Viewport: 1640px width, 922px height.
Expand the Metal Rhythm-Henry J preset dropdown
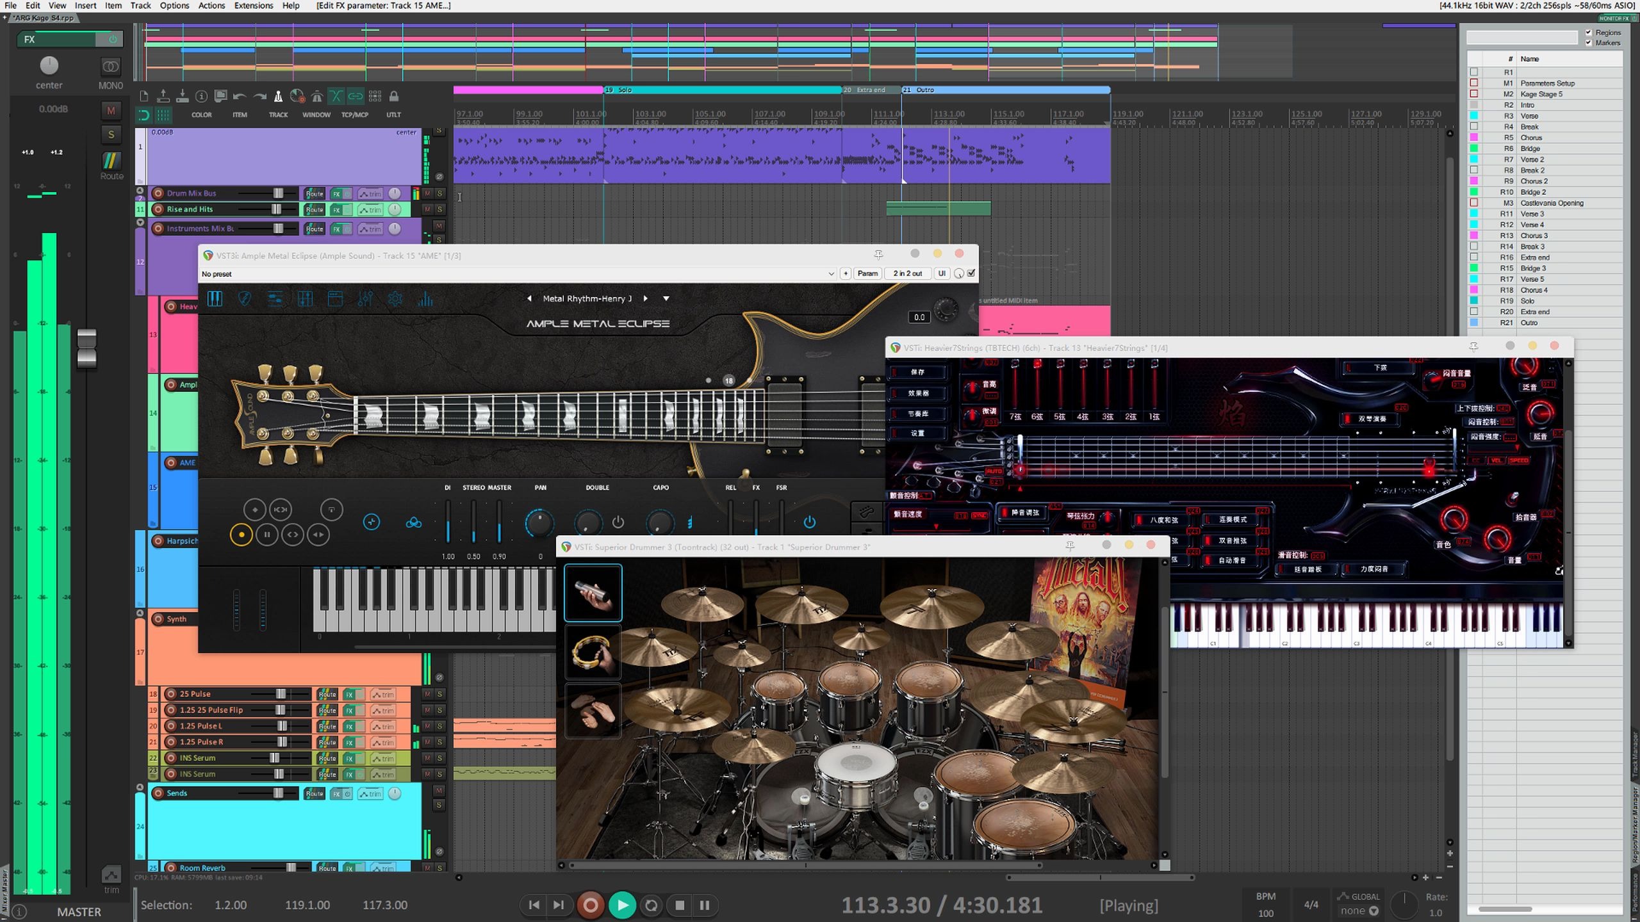point(666,298)
